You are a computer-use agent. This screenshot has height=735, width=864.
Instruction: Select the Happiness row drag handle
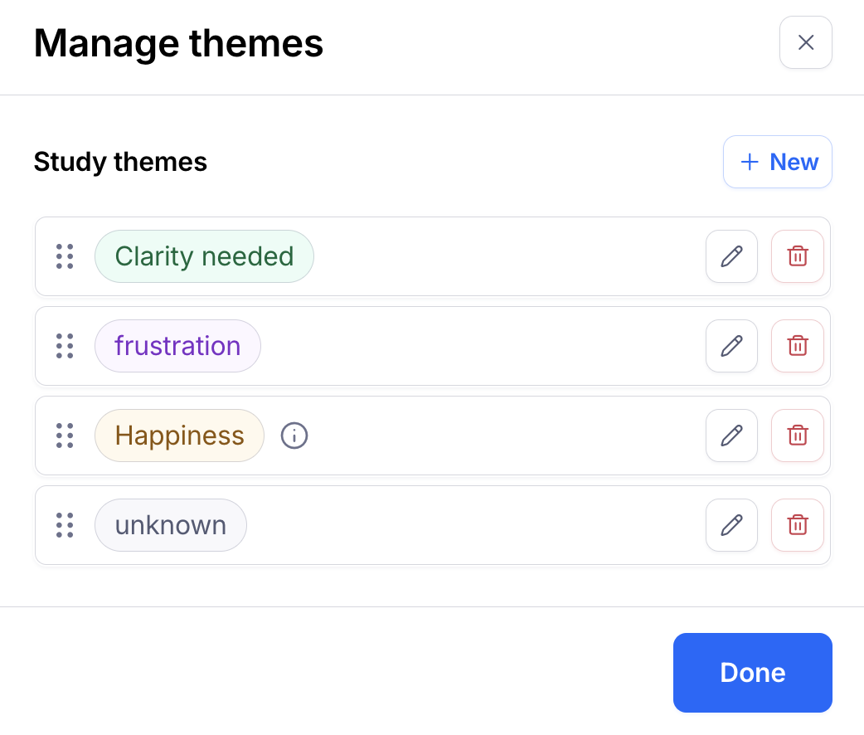click(x=65, y=436)
